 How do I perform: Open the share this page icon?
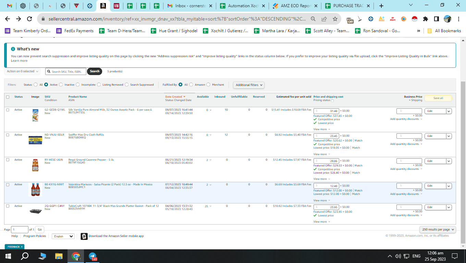click(324, 19)
